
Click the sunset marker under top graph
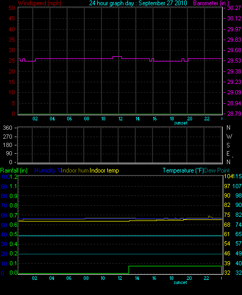tap(181, 123)
